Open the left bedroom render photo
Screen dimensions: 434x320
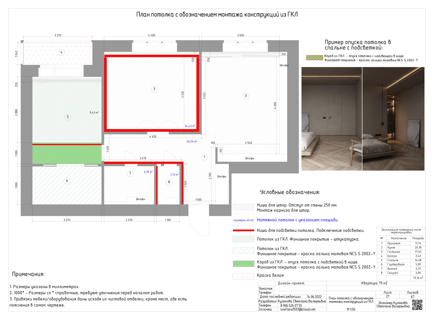[331, 119]
